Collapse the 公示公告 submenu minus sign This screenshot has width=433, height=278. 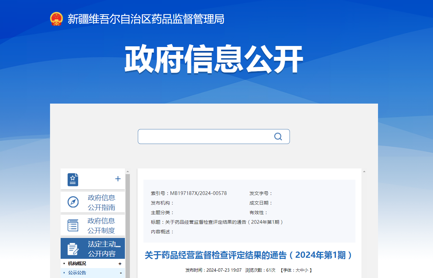(121, 273)
